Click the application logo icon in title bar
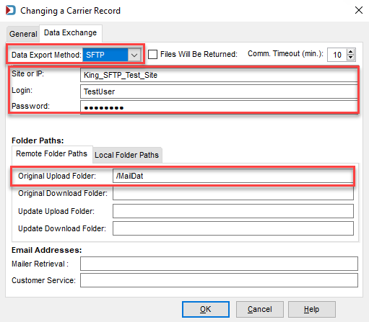The image size is (369, 322). click(x=11, y=10)
